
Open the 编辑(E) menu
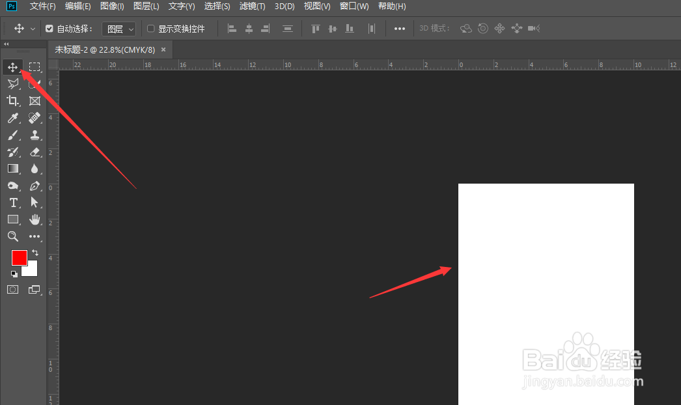pyautogui.click(x=77, y=7)
